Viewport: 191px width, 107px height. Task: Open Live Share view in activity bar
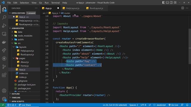coord(4,50)
